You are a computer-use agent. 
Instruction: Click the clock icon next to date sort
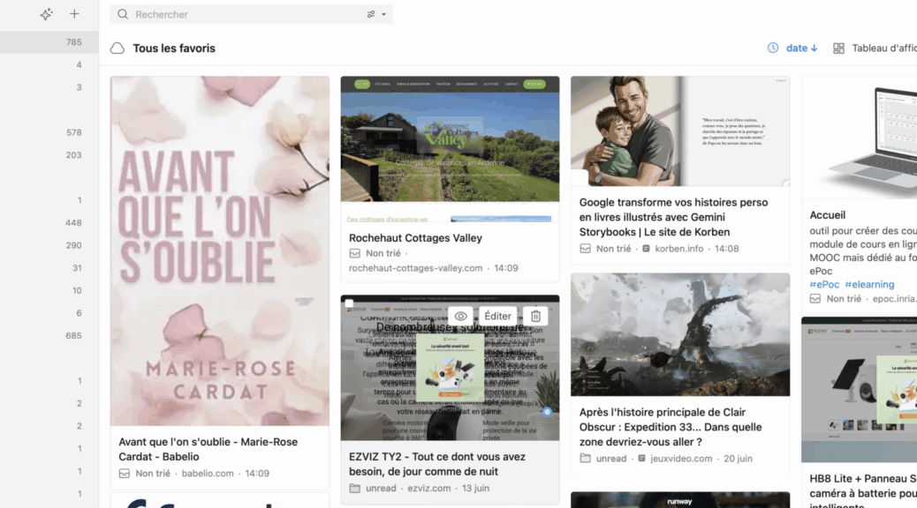(x=773, y=48)
